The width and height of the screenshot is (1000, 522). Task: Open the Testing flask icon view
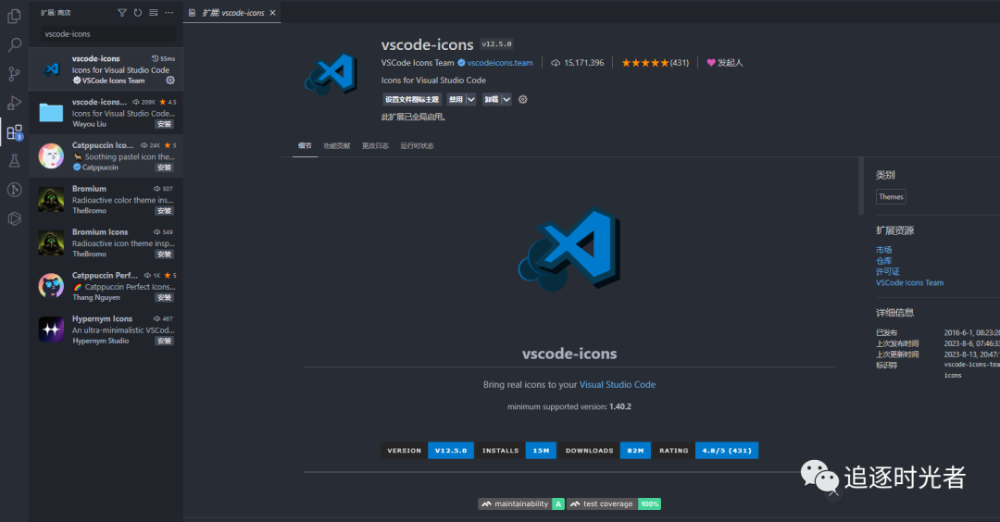tap(14, 161)
